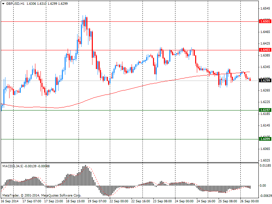This screenshot has width=272, height=204.
Task: Select the 1.6465 price scale value
Action: coord(266,32)
